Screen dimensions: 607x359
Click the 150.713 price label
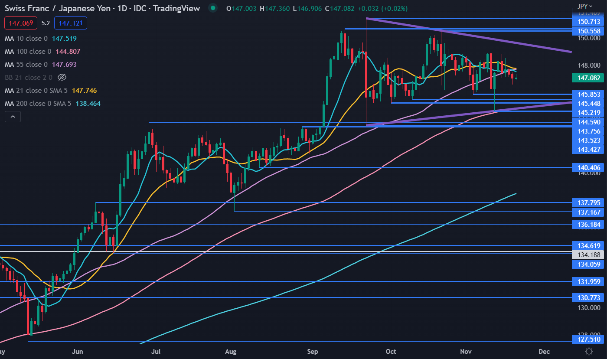pyautogui.click(x=589, y=21)
